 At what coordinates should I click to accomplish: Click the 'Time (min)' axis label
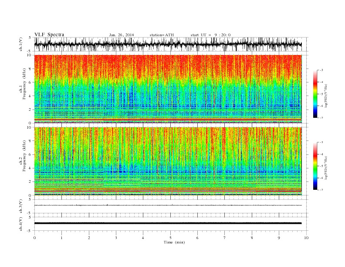pyautogui.click(x=174, y=242)
